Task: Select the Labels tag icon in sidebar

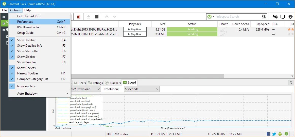Action: coord(7,30)
